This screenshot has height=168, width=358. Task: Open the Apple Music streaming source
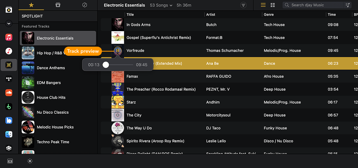click(9, 51)
